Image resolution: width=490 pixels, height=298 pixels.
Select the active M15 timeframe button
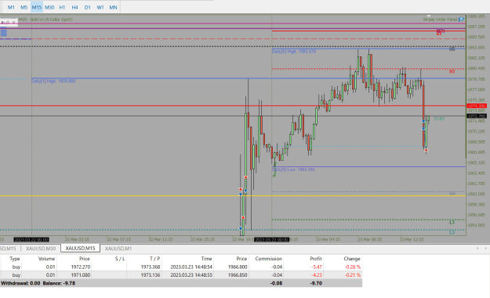tap(37, 7)
